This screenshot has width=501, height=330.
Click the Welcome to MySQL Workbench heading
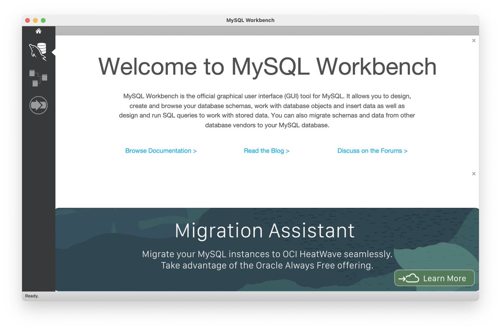tap(267, 66)
